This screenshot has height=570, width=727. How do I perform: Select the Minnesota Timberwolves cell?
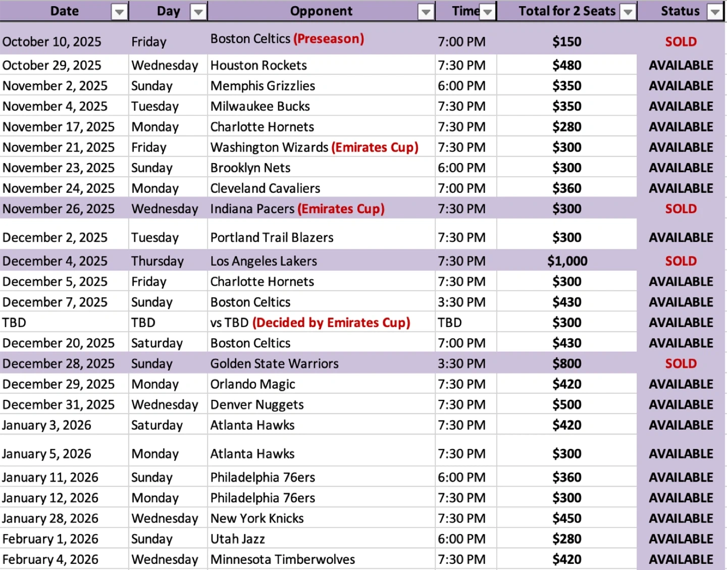coord(282,559)
